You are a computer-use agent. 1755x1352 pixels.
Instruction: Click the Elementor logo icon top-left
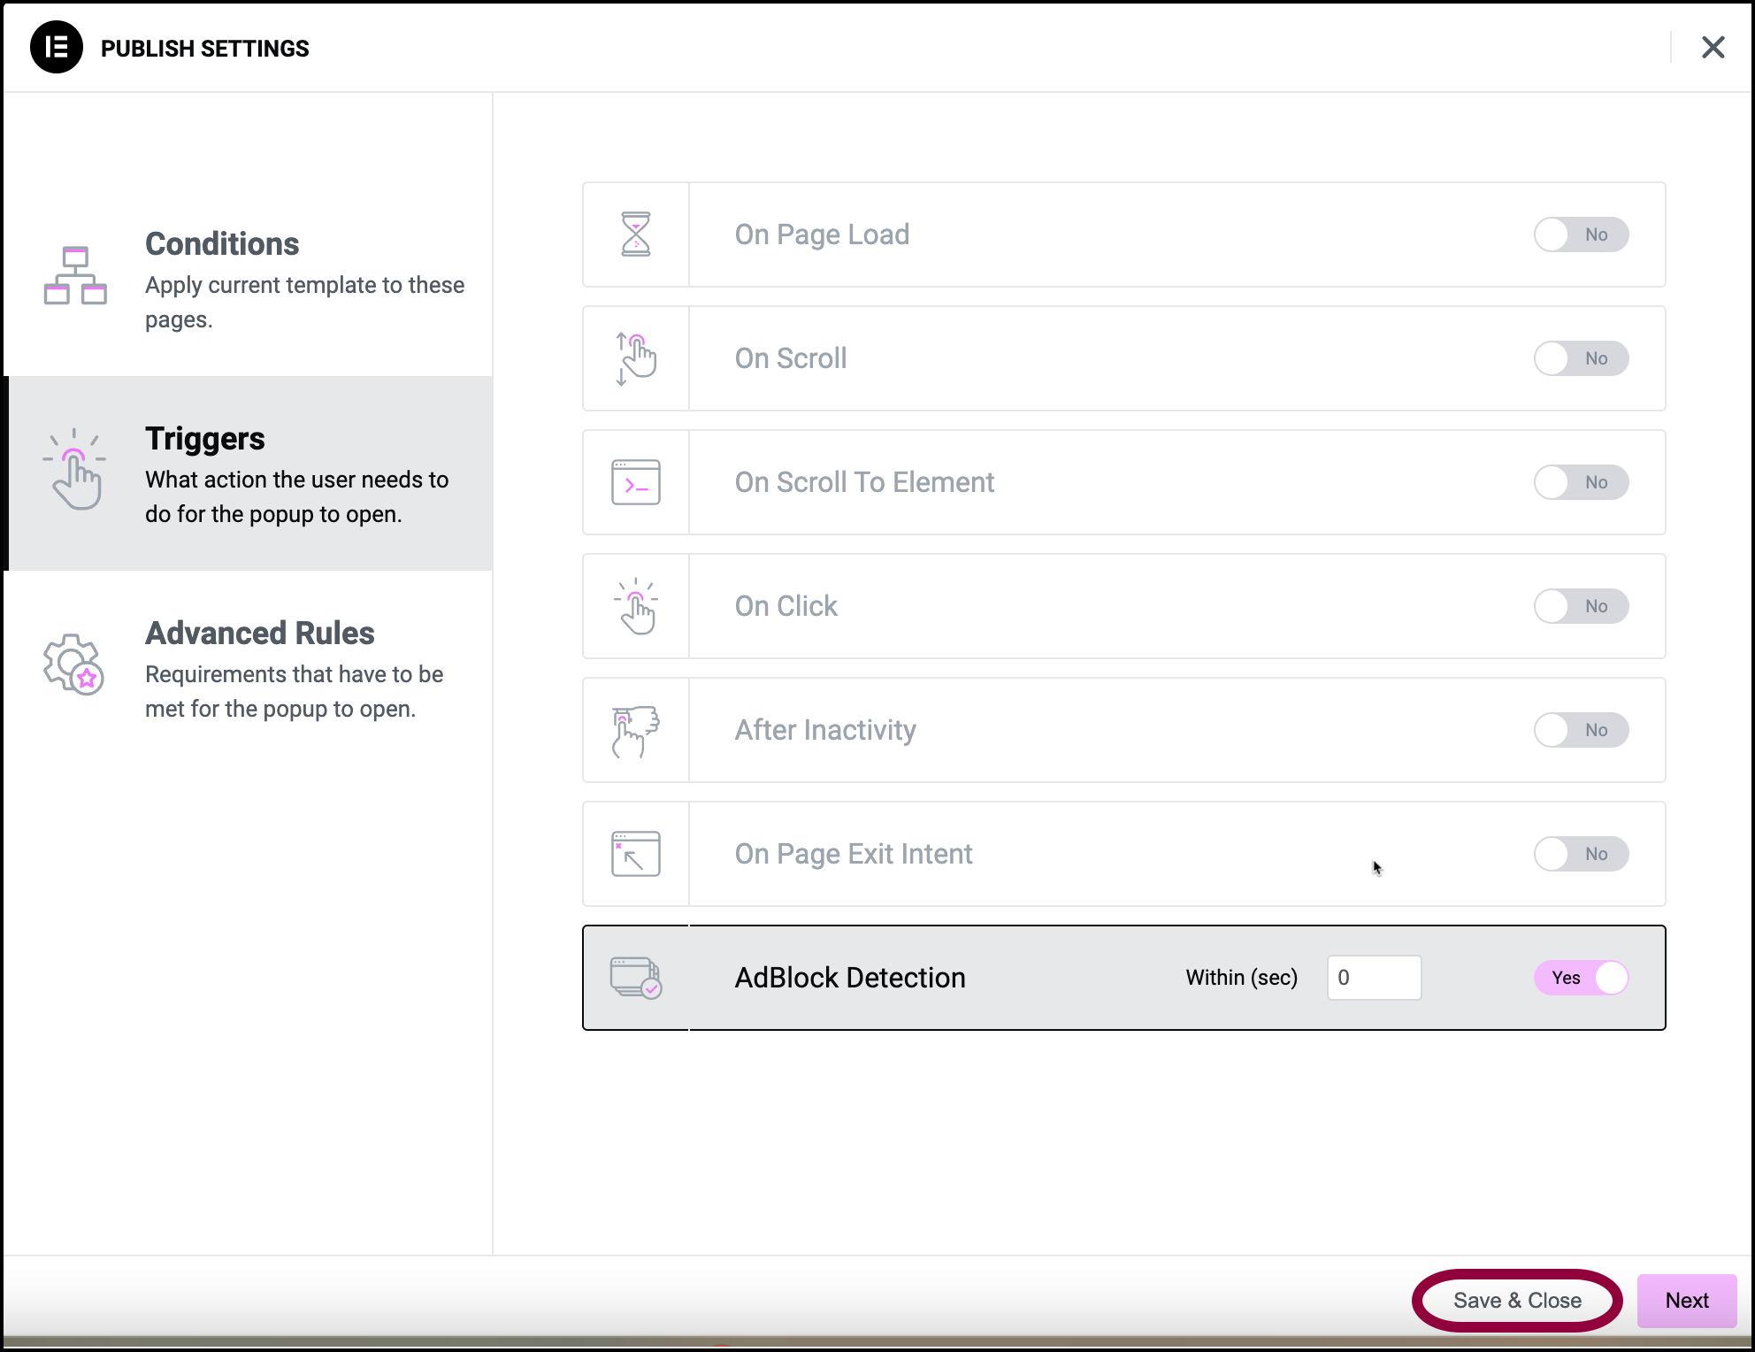57,45
